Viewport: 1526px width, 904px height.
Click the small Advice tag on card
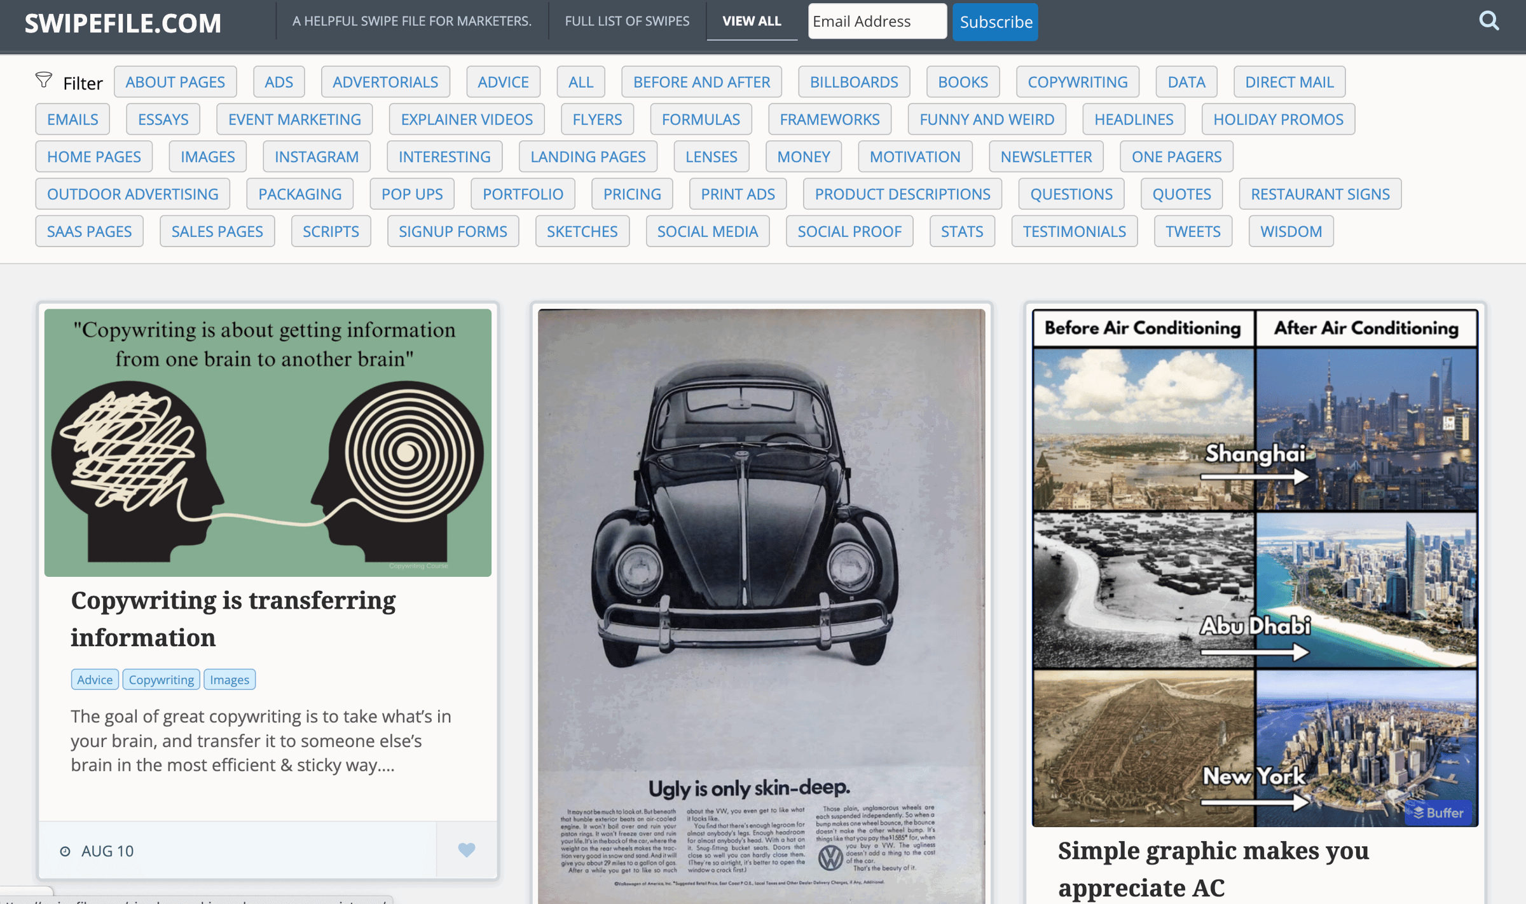(x=95, y=680)
